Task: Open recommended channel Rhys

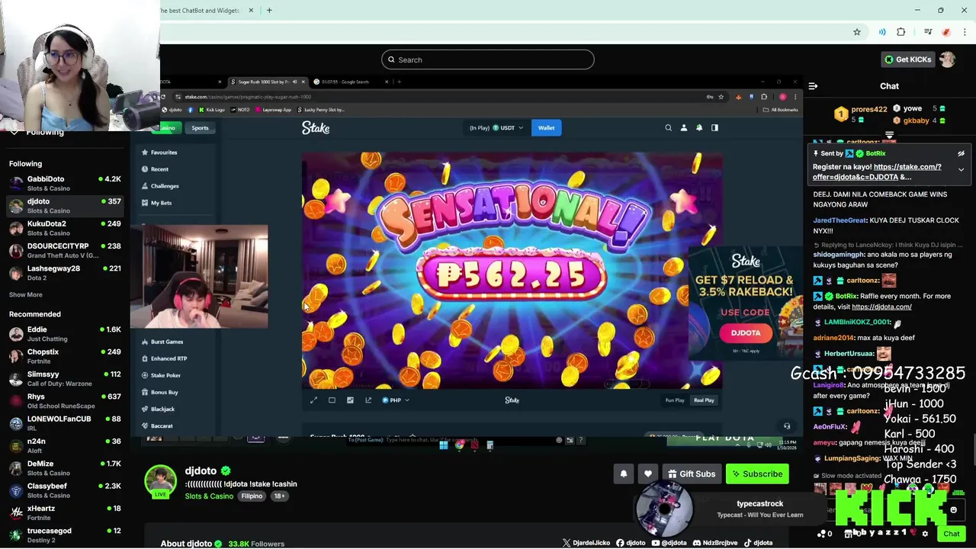Action: tap(65, 400)
